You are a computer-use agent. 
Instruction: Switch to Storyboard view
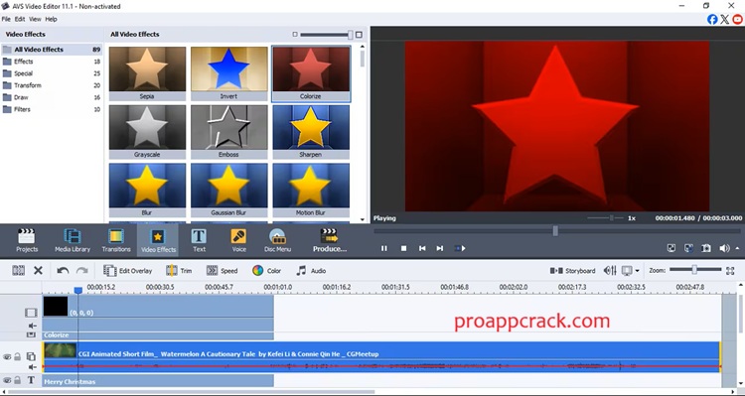pos(572,271)
